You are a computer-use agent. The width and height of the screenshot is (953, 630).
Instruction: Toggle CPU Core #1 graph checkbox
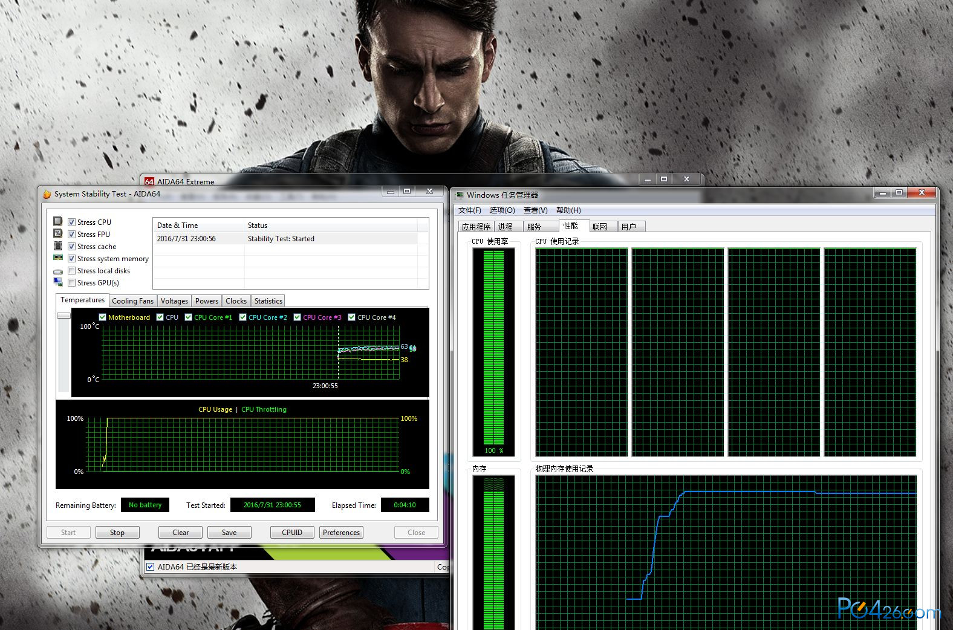[188, 317]
